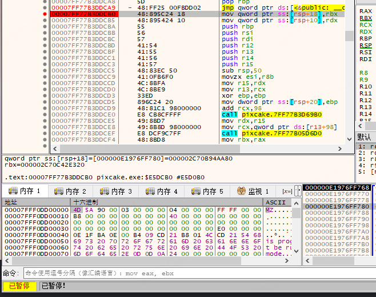
Task: Click stack pane horizontal left arrow
Action: [307, 260]
